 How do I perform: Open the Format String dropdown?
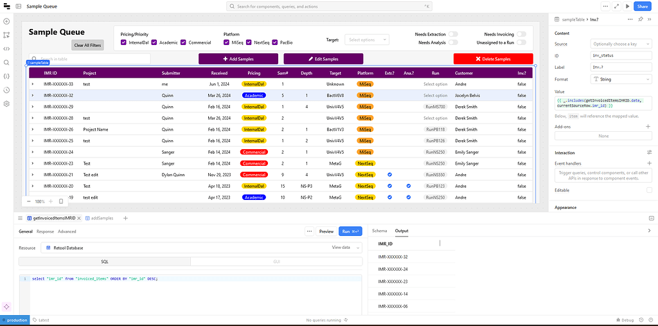(x=621, y=79)
